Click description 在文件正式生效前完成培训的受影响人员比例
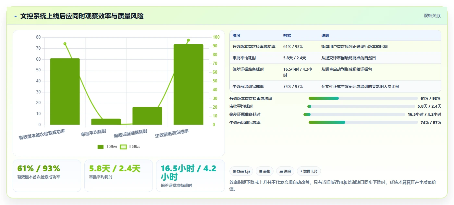The width and height of the screenshot is (454, 205). tap(360, 86)
